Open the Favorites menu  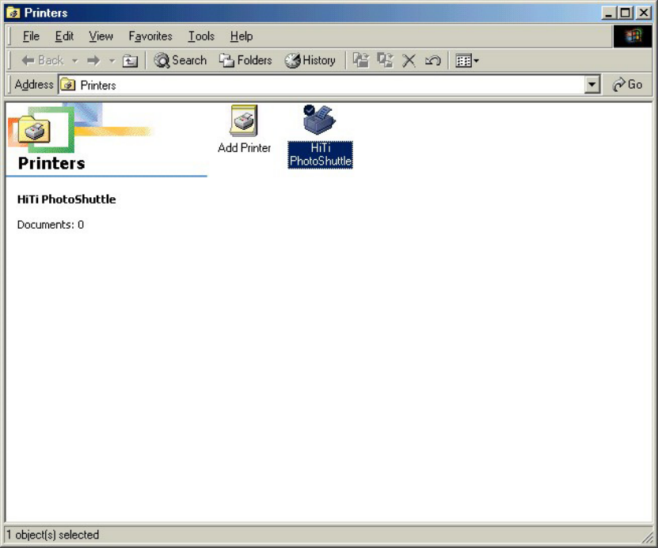(x=150, y=36)
